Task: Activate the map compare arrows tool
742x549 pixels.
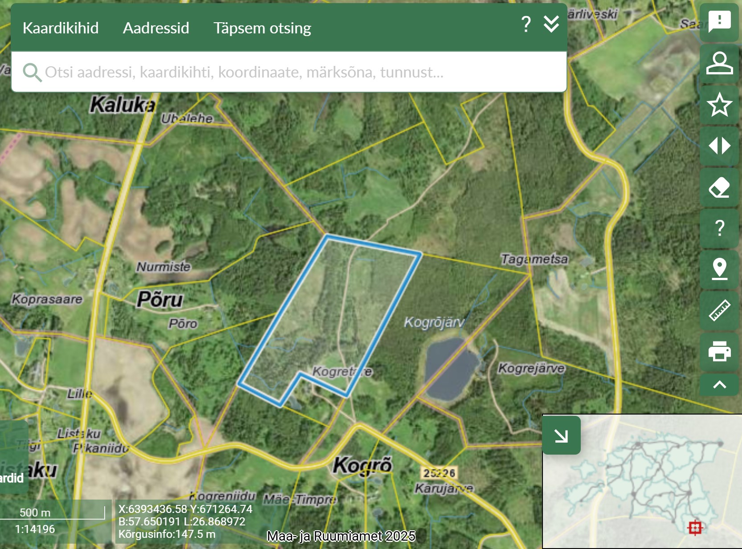Action: pyautogui.click(x=719, y=146)
